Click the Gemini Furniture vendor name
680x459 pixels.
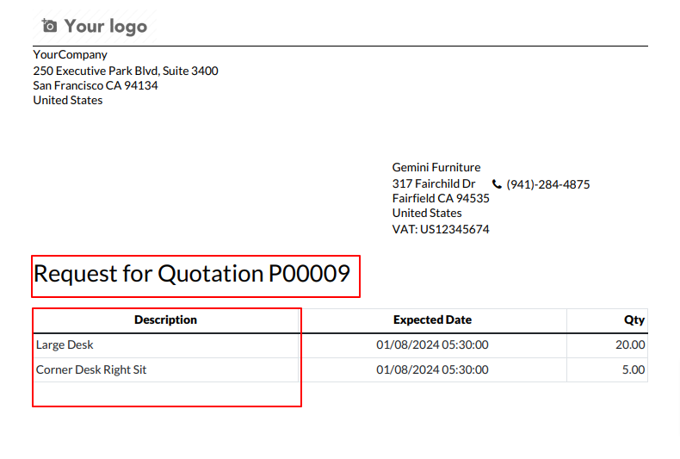pos(436,167)
